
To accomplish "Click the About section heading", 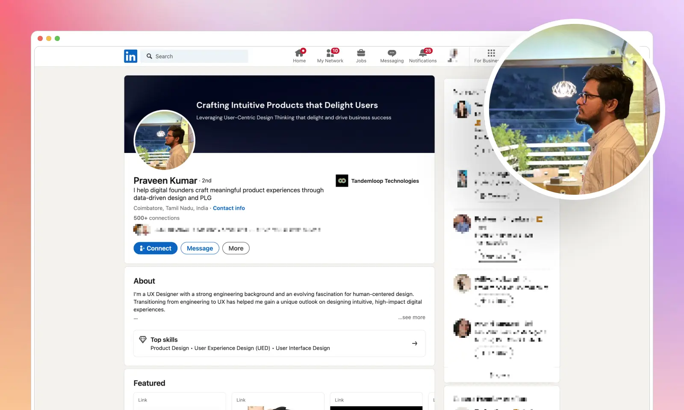I will [x=144, y=281].
